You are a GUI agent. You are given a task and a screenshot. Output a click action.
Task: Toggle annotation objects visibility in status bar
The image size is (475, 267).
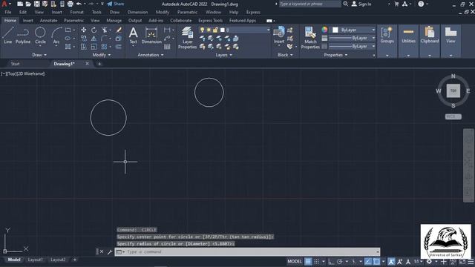point(391,262)
